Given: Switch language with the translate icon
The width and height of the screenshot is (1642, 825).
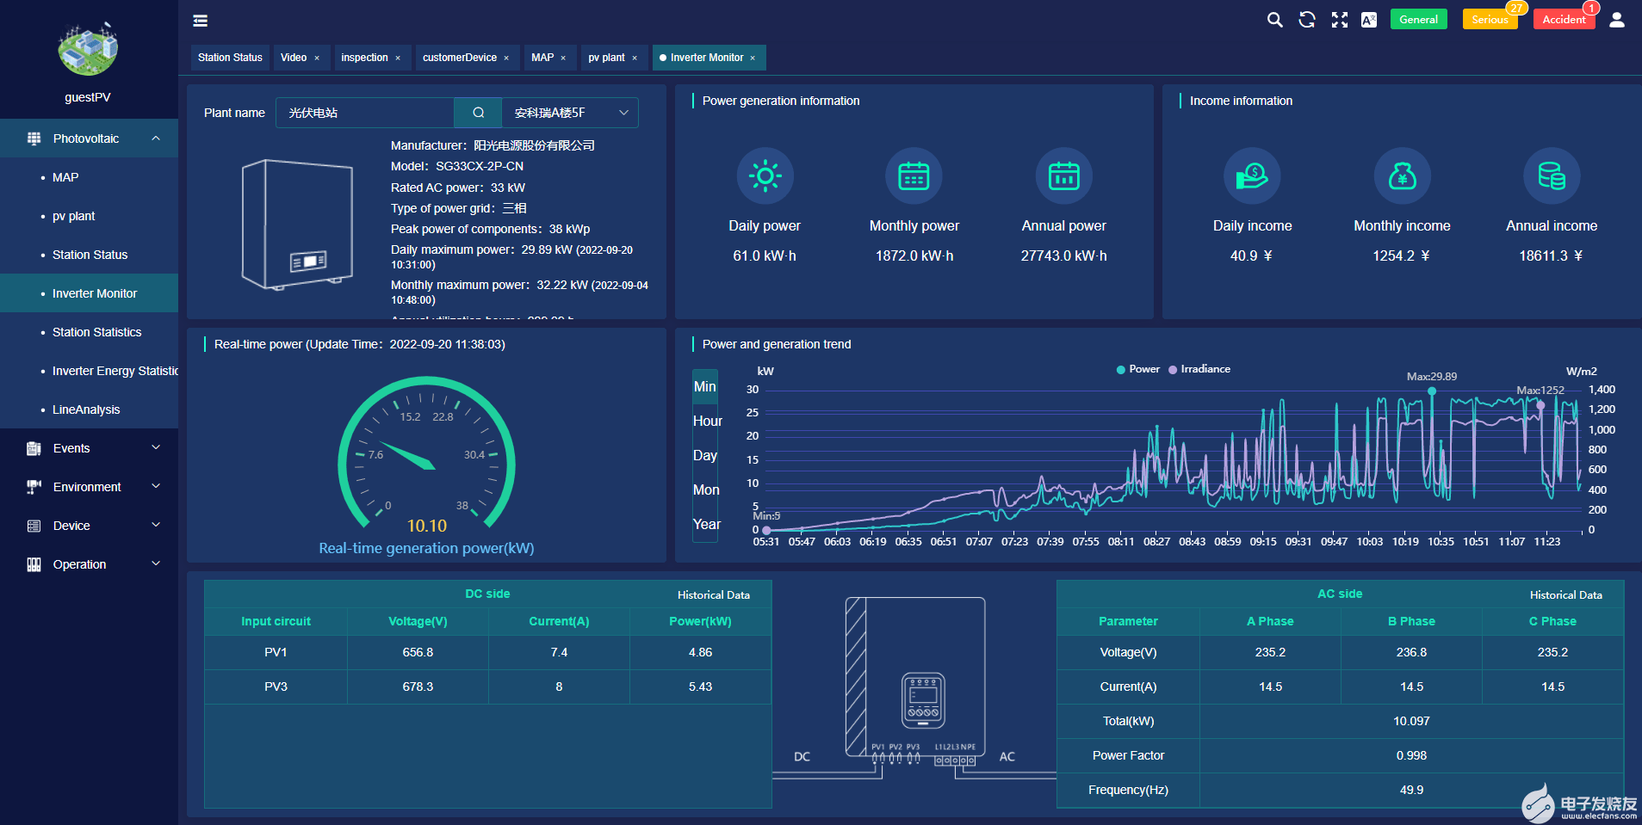Looking at the screenshot, I should tap(1369, 20).
